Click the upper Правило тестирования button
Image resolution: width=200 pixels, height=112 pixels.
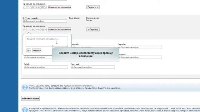[59, 7]
